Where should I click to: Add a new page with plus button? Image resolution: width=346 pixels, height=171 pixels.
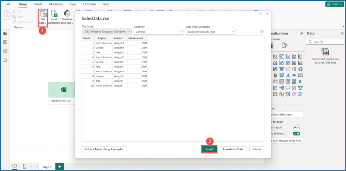pos(59,167)
